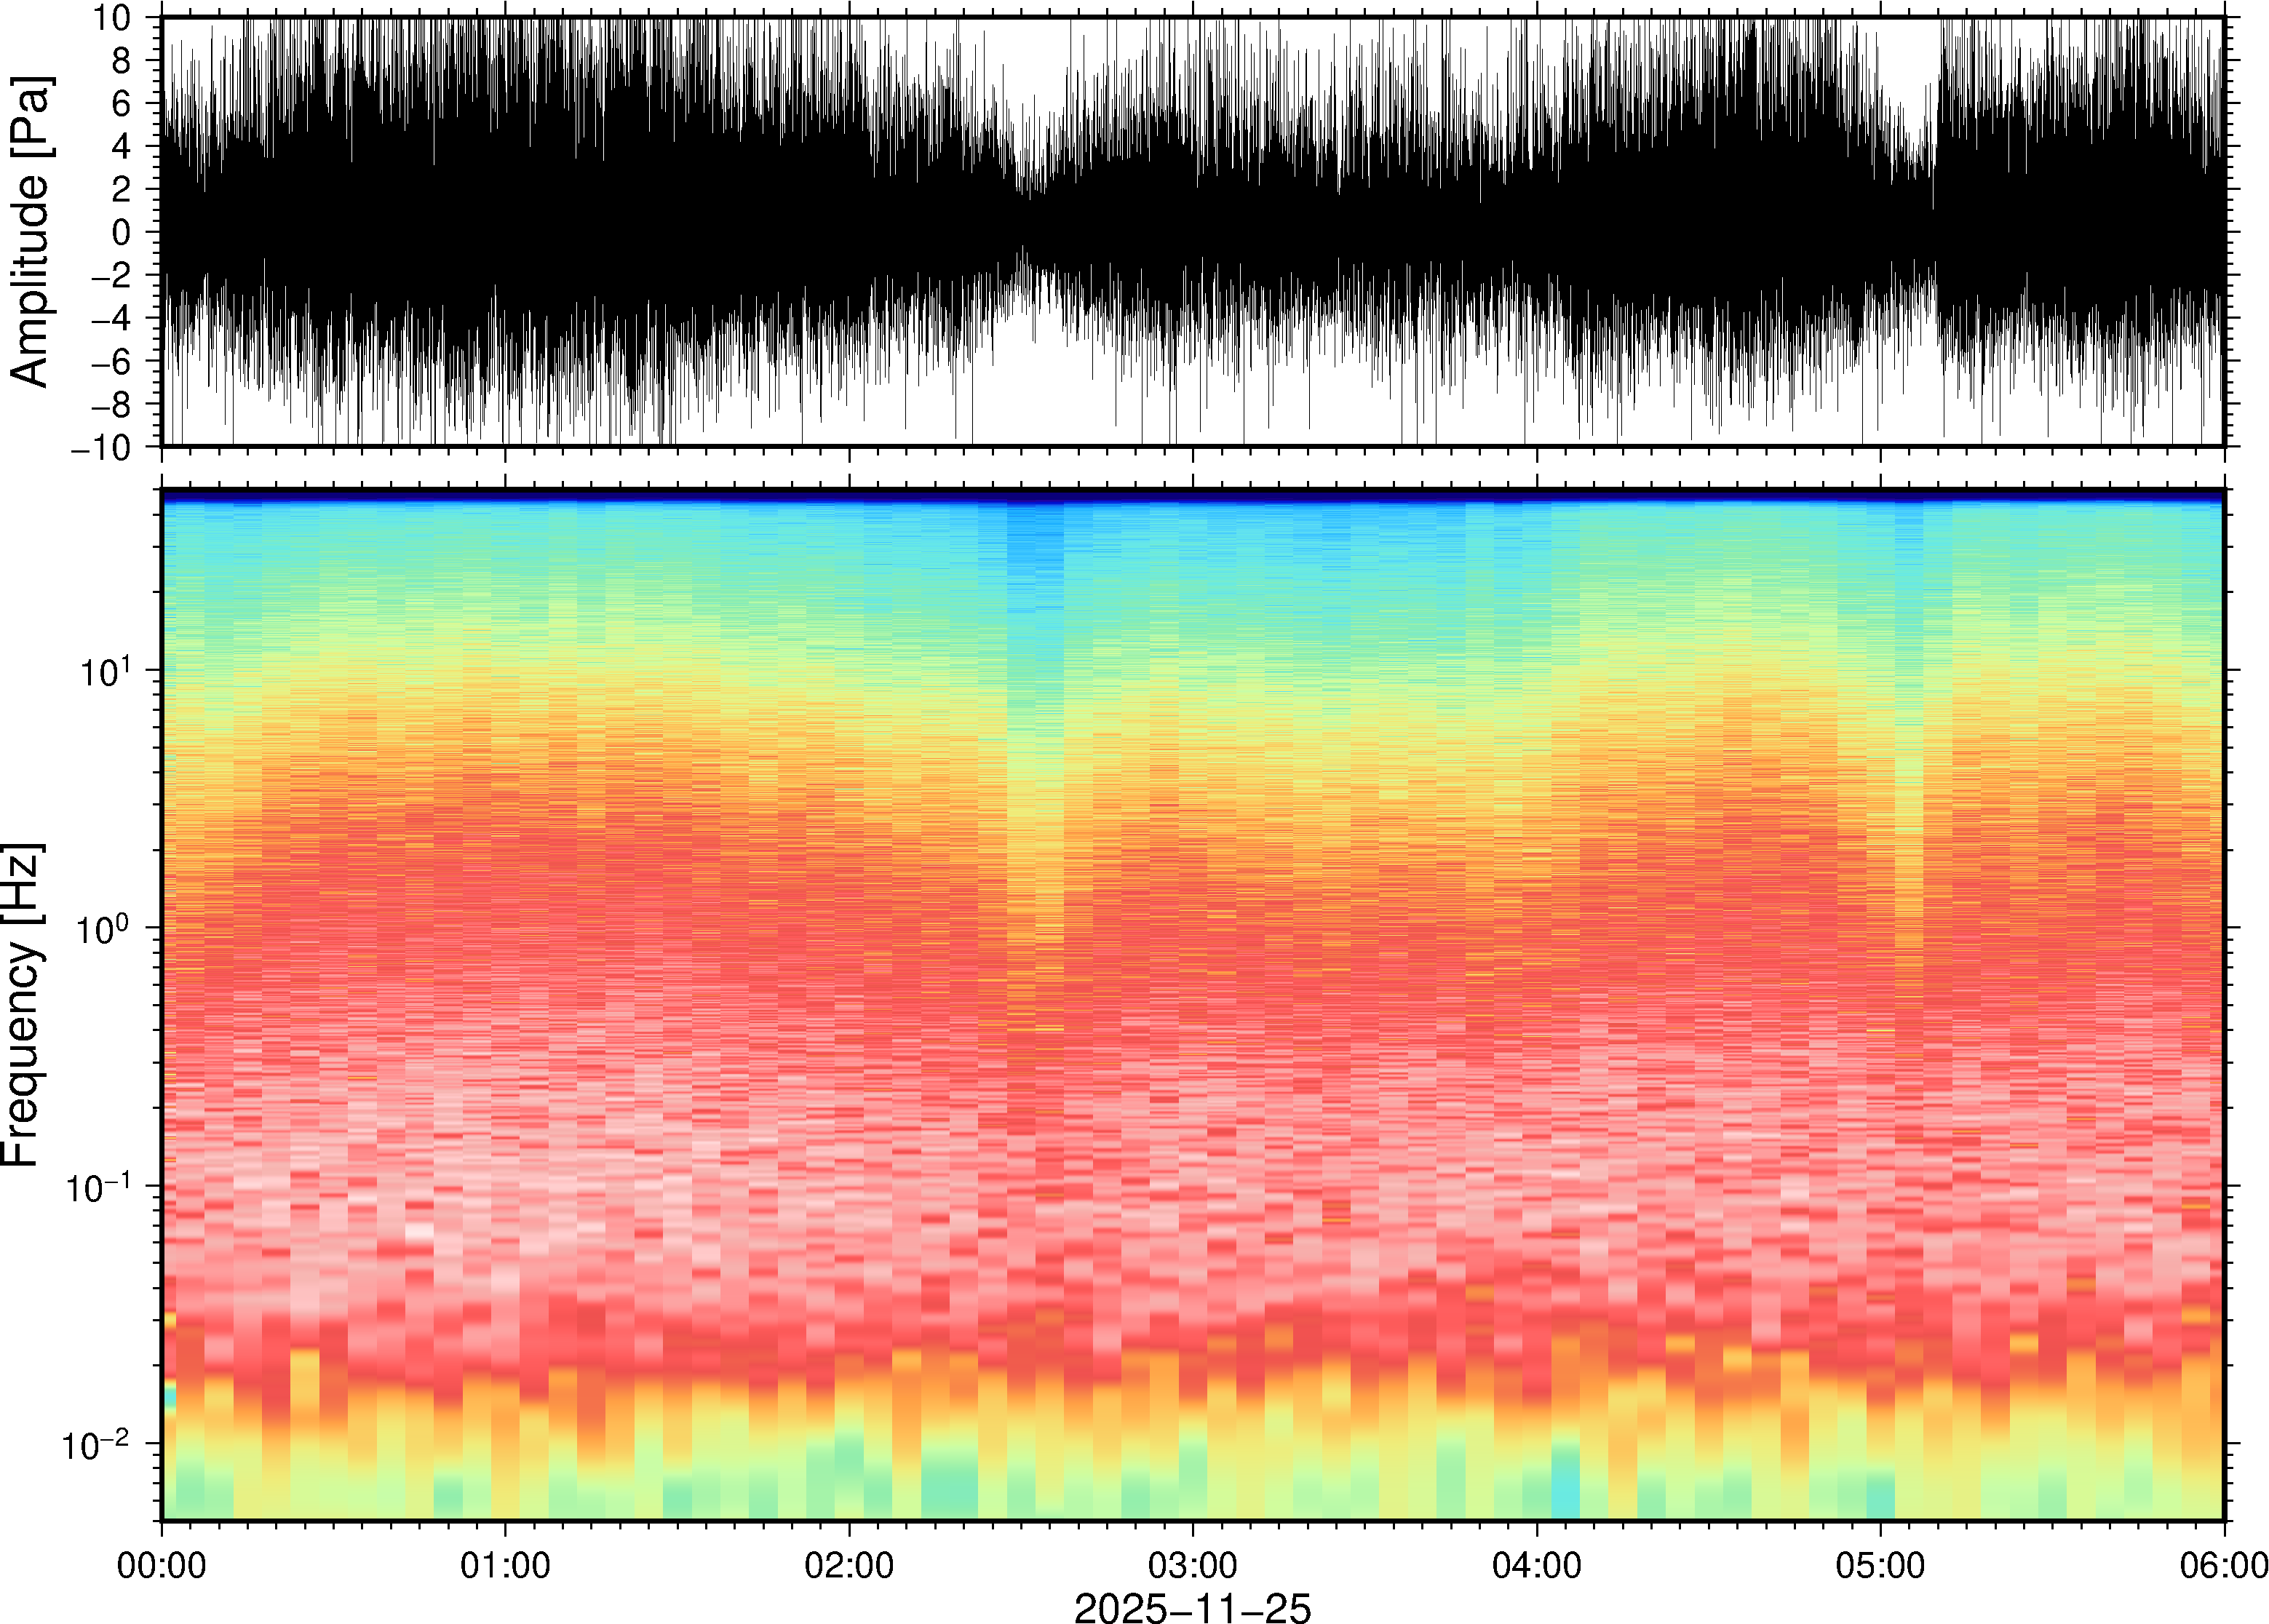Click the 04:00 time axis label
The image size is (2269, 1624).
1536,1565
